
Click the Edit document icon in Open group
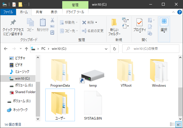[150, 27]
